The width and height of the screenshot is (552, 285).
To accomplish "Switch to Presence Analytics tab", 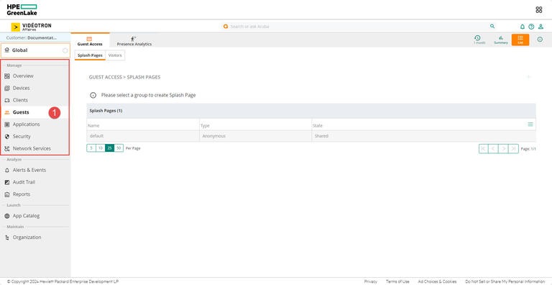I will pos(134,41).
